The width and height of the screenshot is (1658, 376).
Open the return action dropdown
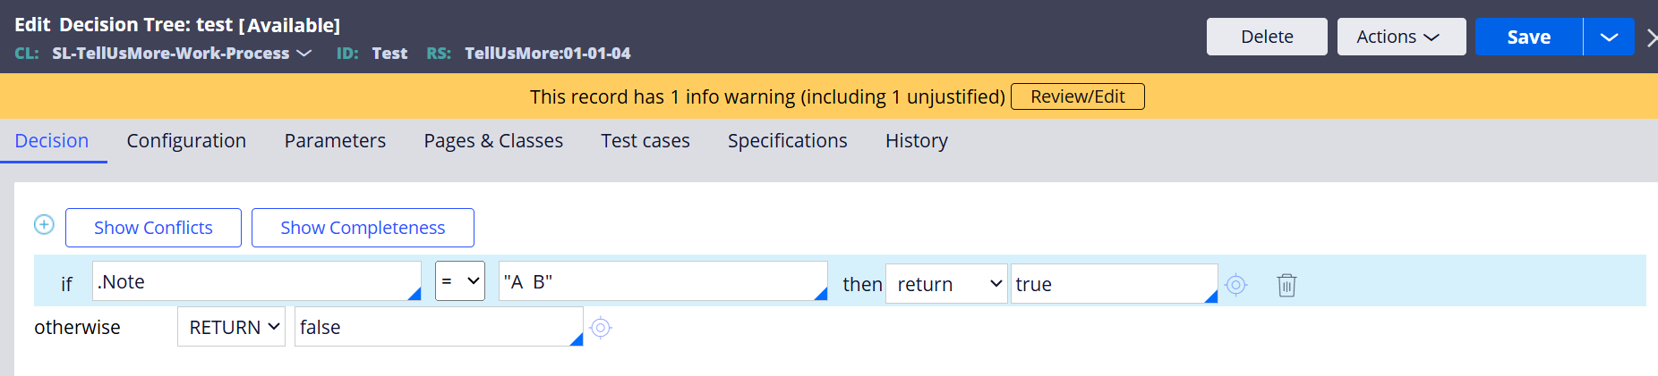[x=946, y=284]
